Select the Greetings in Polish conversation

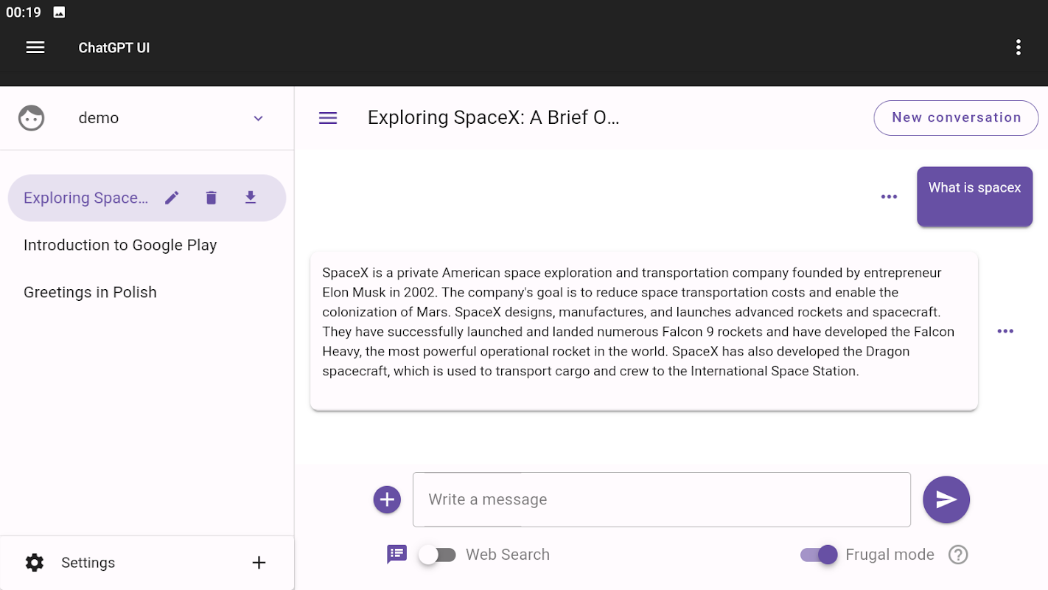pyautogui.click(x=90, y=292)
